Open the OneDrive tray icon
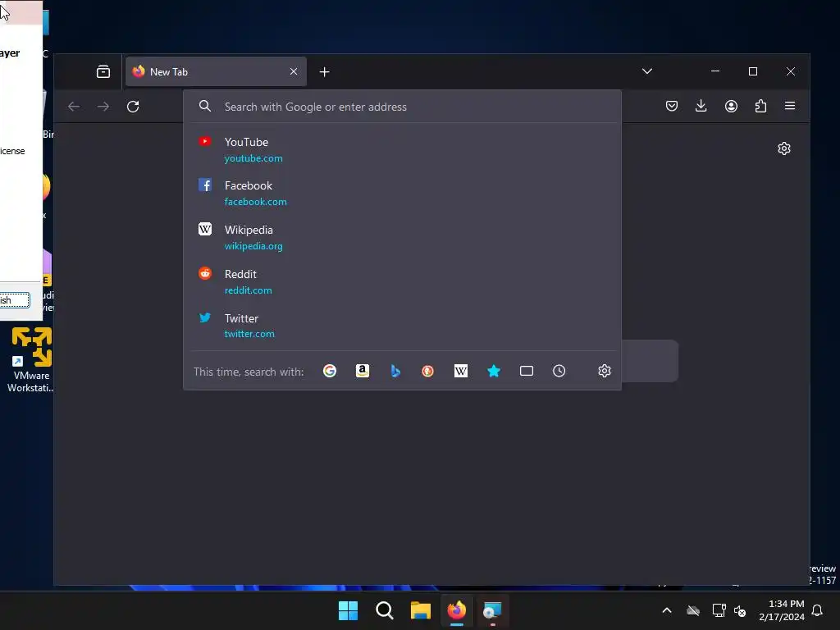The height and width of the screenshot is (630, 840). 693,610
